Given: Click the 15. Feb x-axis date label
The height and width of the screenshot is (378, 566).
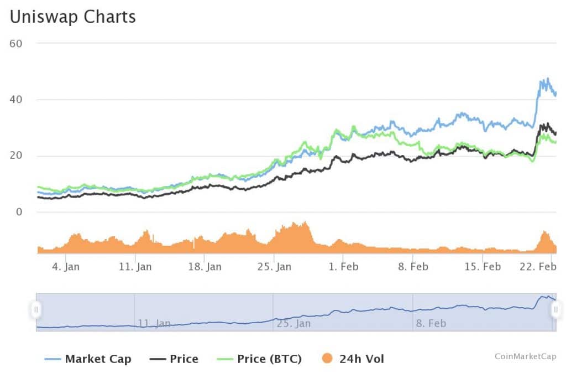Looking at the screenshot, I should click(x=483, y=267).
